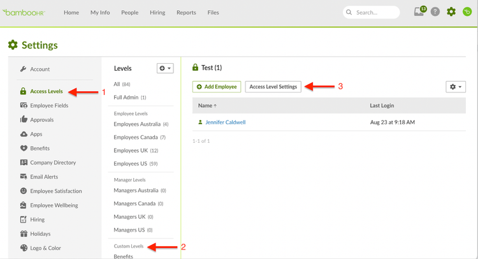Viewport: 478px width, 259px height.
Task: Click the BambooHR logo
Action: click(x=24, y=13)
